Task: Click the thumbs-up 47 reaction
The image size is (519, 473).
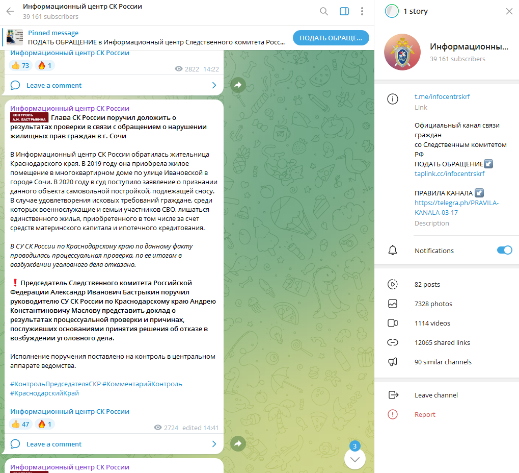Action: point(20,424)
